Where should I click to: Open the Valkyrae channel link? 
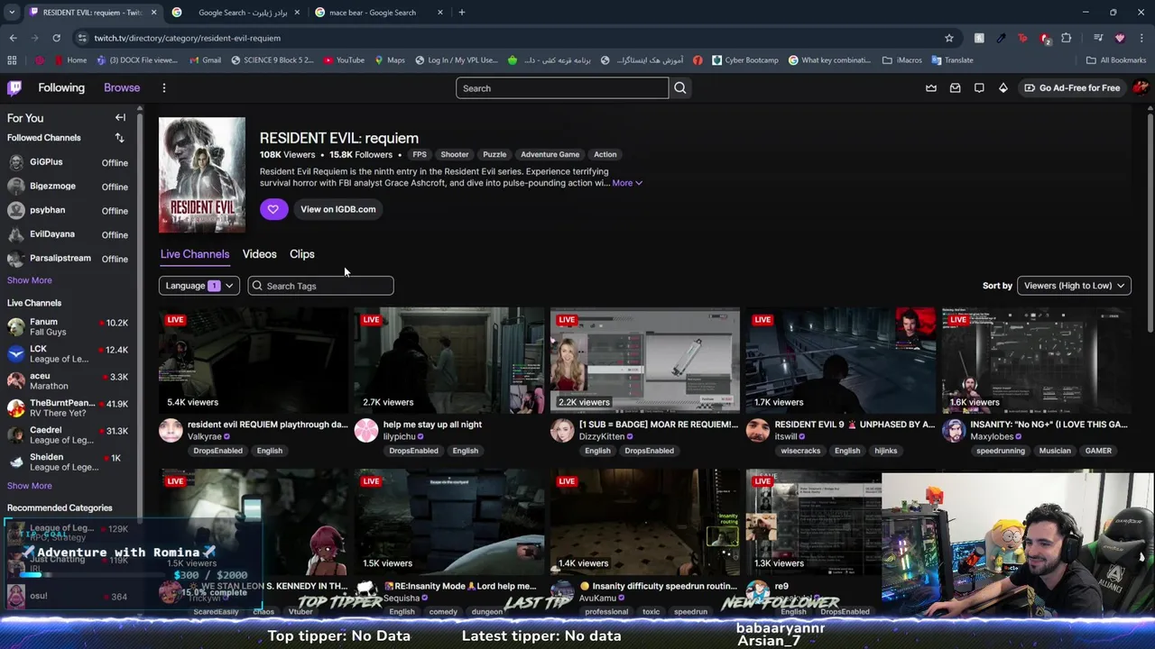[205, 436]
